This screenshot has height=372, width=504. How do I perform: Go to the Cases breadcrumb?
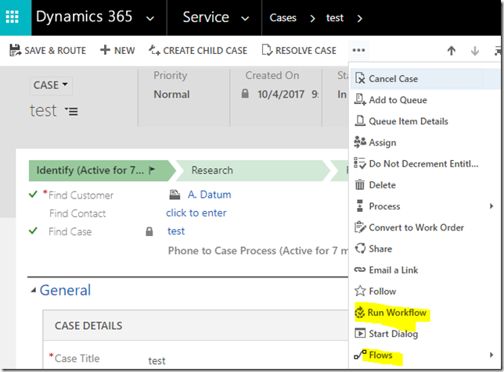(x=283, y=18)
